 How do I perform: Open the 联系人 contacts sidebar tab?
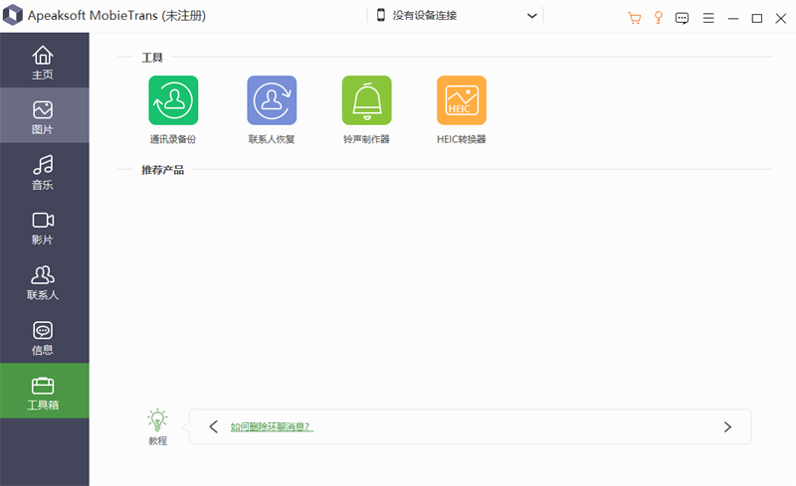[x=44, y=280]
